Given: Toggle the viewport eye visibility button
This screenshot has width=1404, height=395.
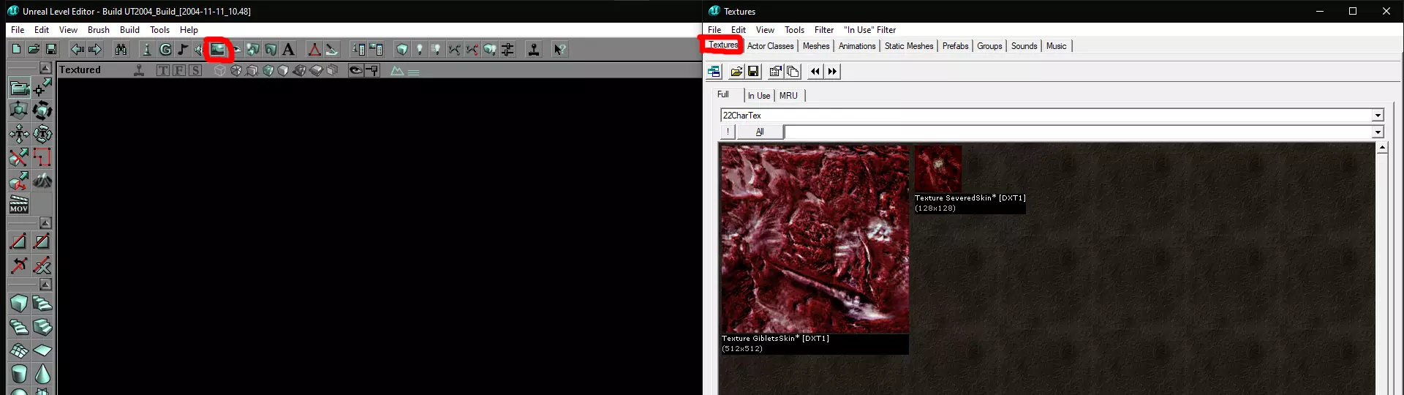Looking at the screenshot, I should point(356,70).
